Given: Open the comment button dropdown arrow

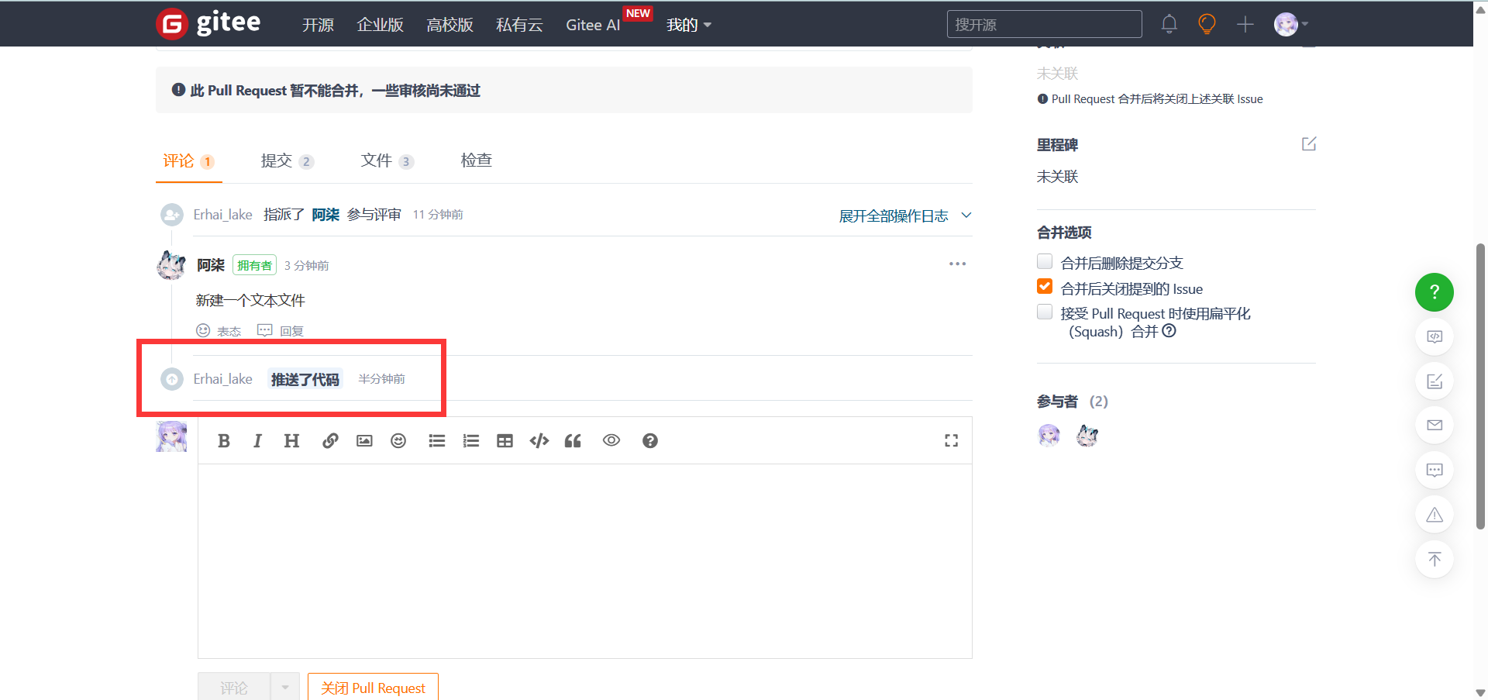Looking at the screenshot, I should coord(285,687).
